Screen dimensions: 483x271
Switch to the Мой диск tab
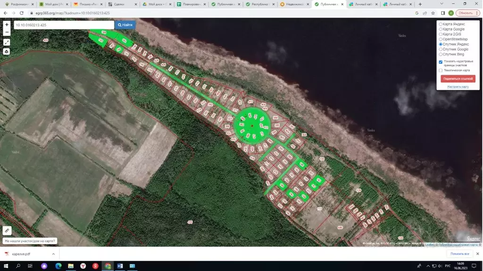point(157,4)
